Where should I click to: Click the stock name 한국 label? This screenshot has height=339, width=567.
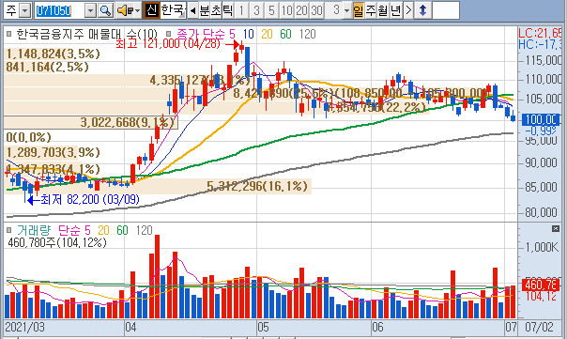point(173,10)
